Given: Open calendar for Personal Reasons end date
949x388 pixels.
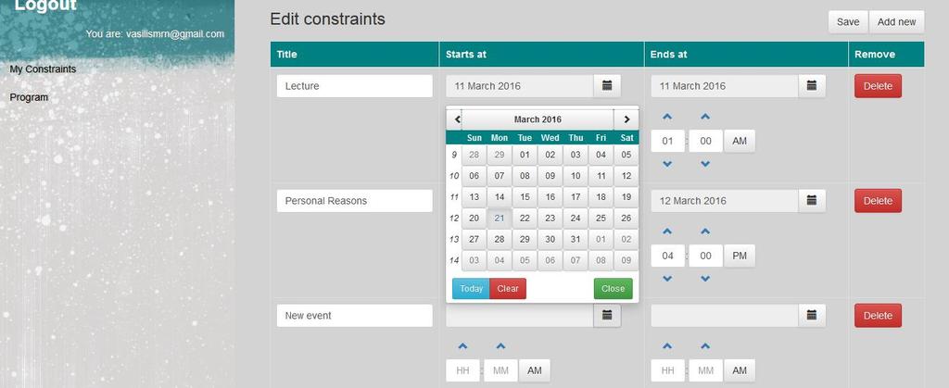Looking at the screenshot, I should point(812,201).
